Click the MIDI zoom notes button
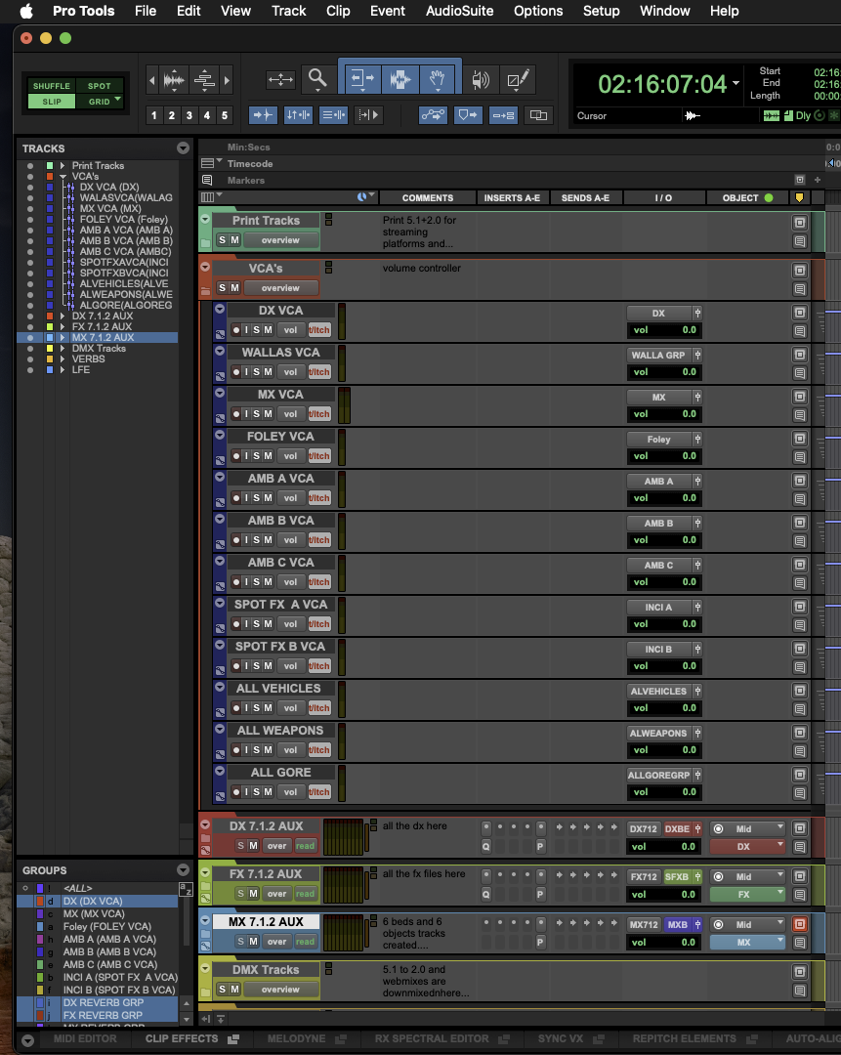Screen dimensions: 841x1055 click(204, 80)
